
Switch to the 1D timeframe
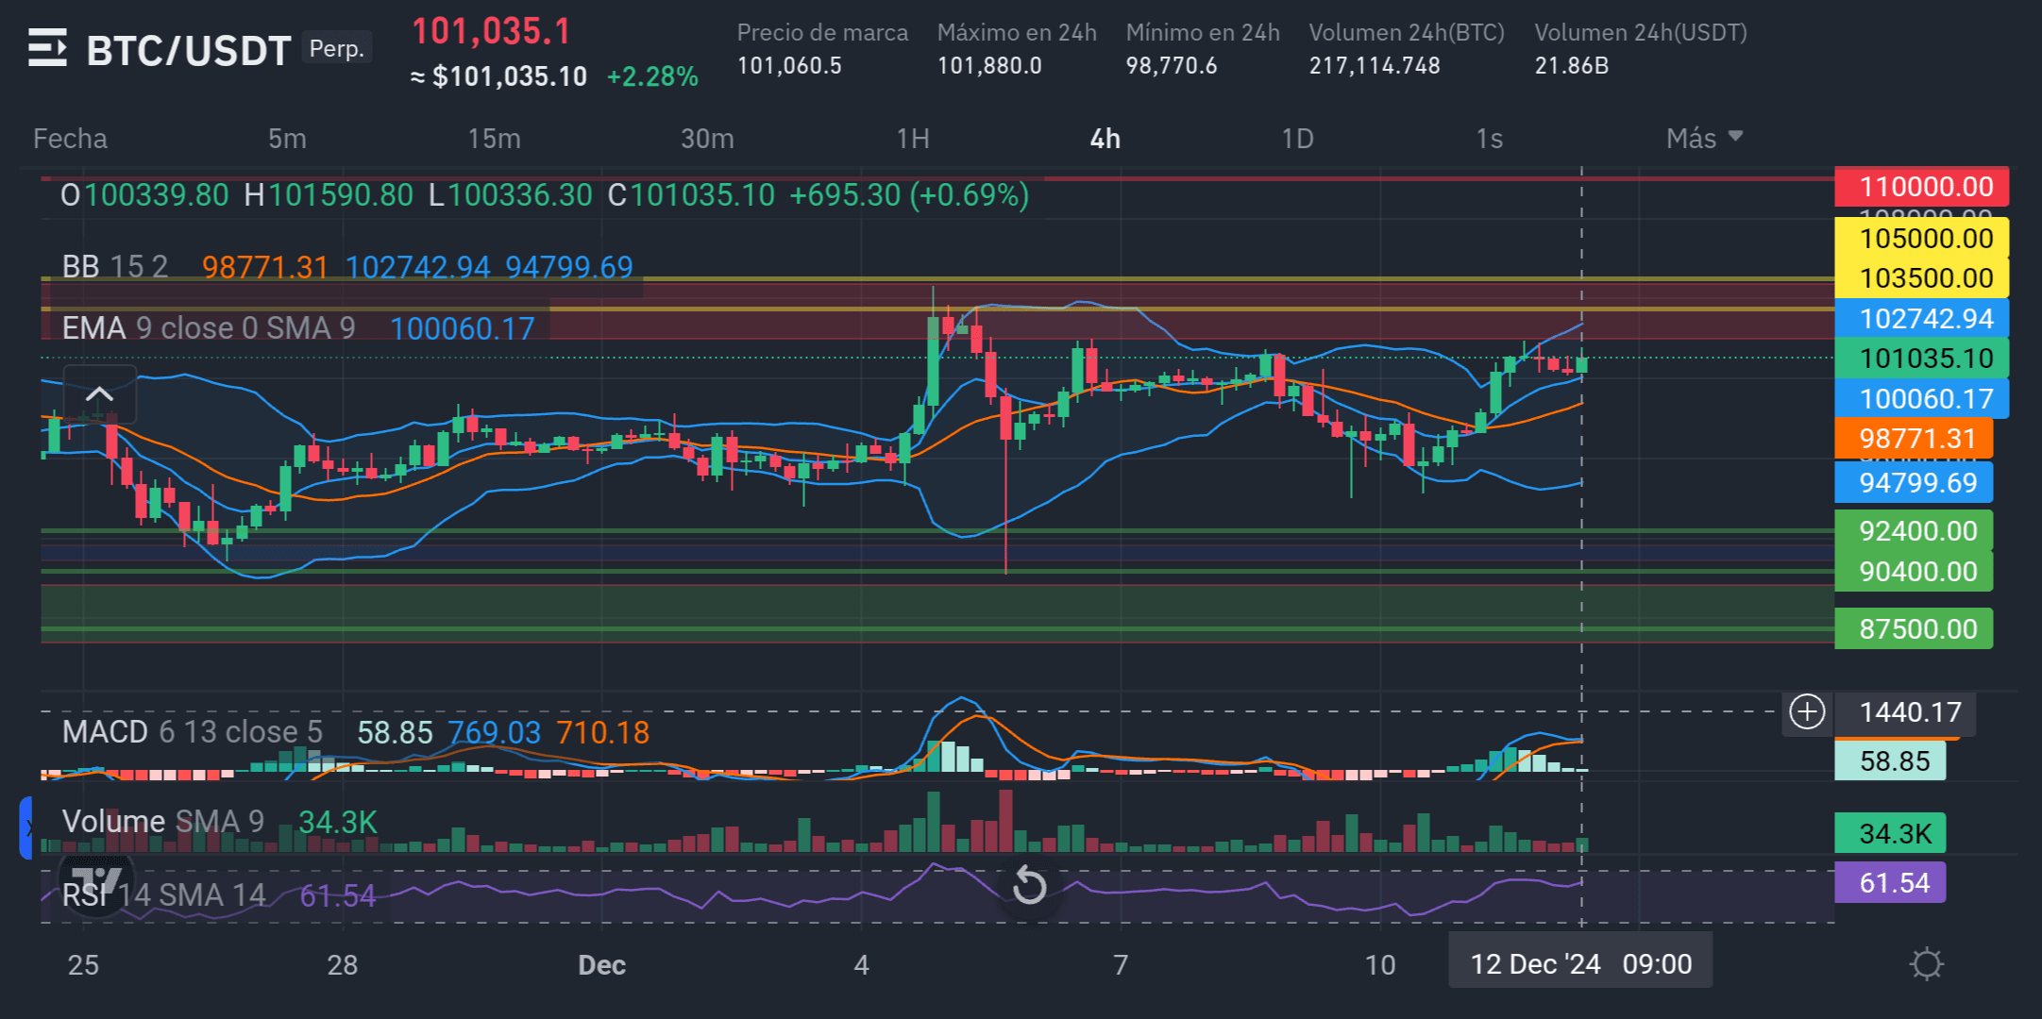click(1297, 139)
